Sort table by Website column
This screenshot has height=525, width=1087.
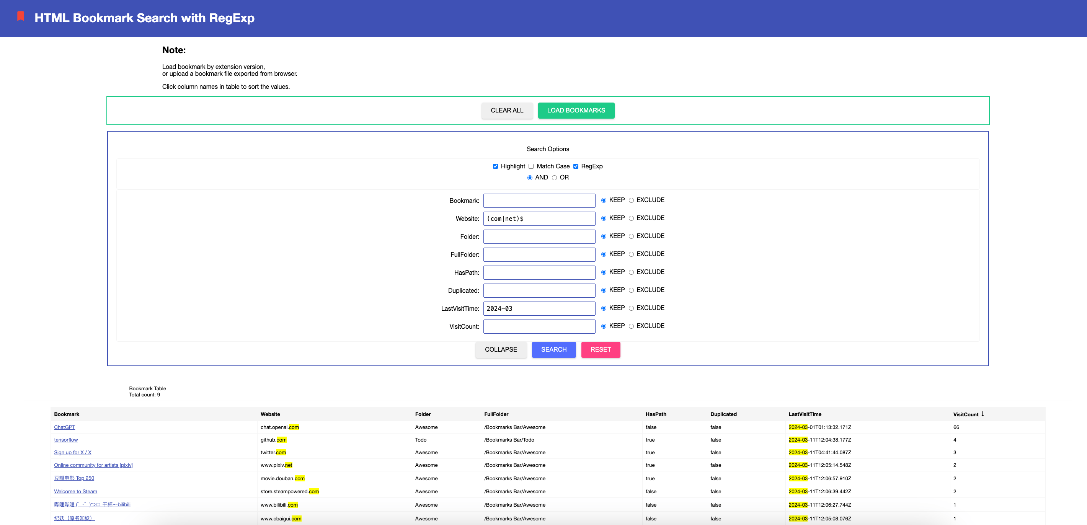pyautogui.click(x=270, y=414)
